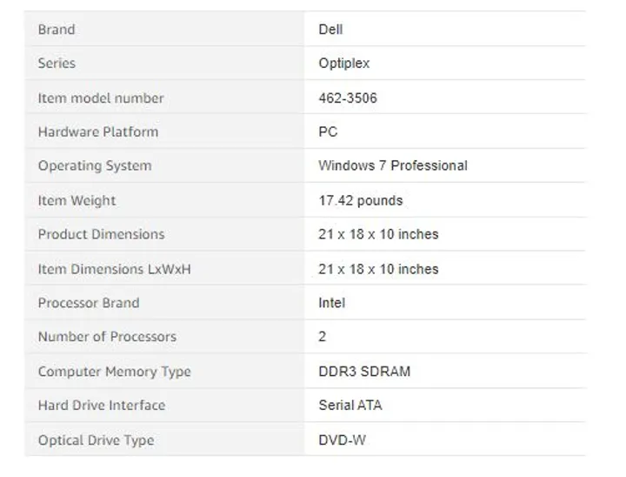This screenshot has width=626, height=477.
Task: Select the Intel processor brand value
Action: [x=332, y=303]
